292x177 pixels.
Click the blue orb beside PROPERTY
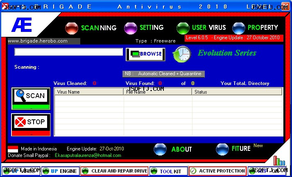[x=238, y=28]
